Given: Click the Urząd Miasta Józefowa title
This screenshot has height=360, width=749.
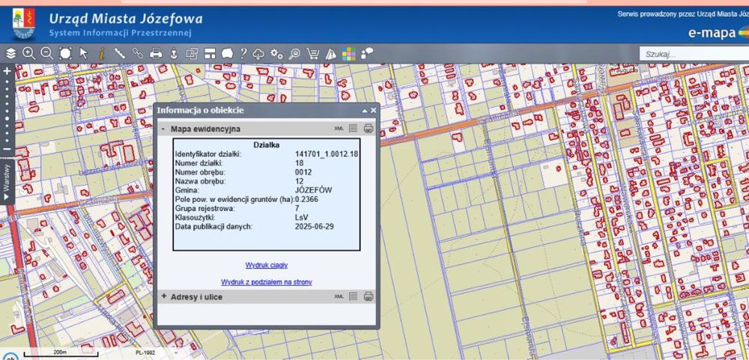Looking at the screenshot, I should coord(126,19).
